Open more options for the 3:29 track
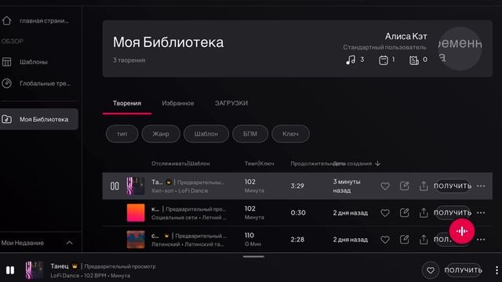This screenshot has height=282, width=502. (481, 186)
